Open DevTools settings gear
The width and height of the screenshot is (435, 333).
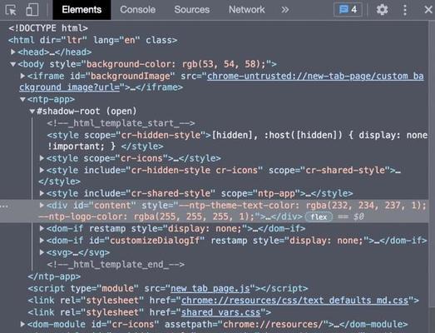[382, 10]
